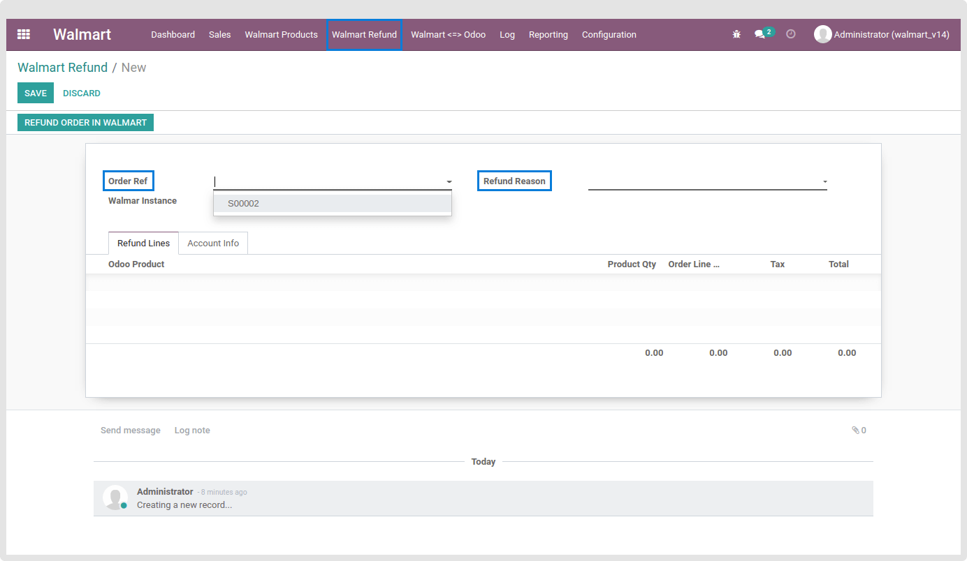Select S00002 from the order list

(x=333, y=204)
